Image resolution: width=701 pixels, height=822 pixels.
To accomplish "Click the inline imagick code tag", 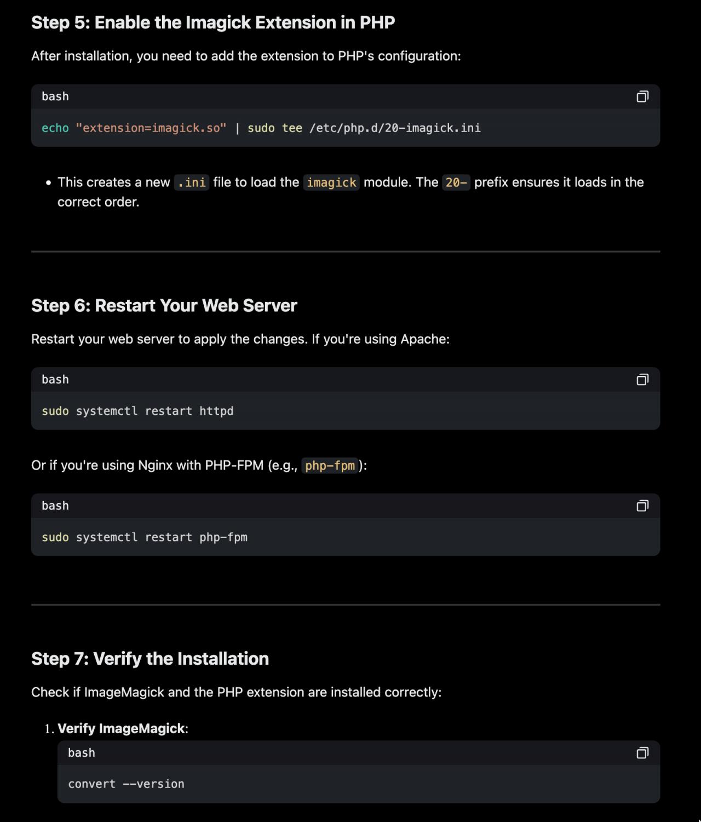I will click(x=331, y=182).
